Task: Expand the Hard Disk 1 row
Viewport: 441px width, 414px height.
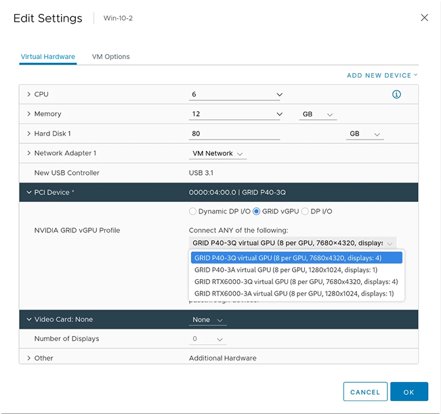Action: coord(28,133)
